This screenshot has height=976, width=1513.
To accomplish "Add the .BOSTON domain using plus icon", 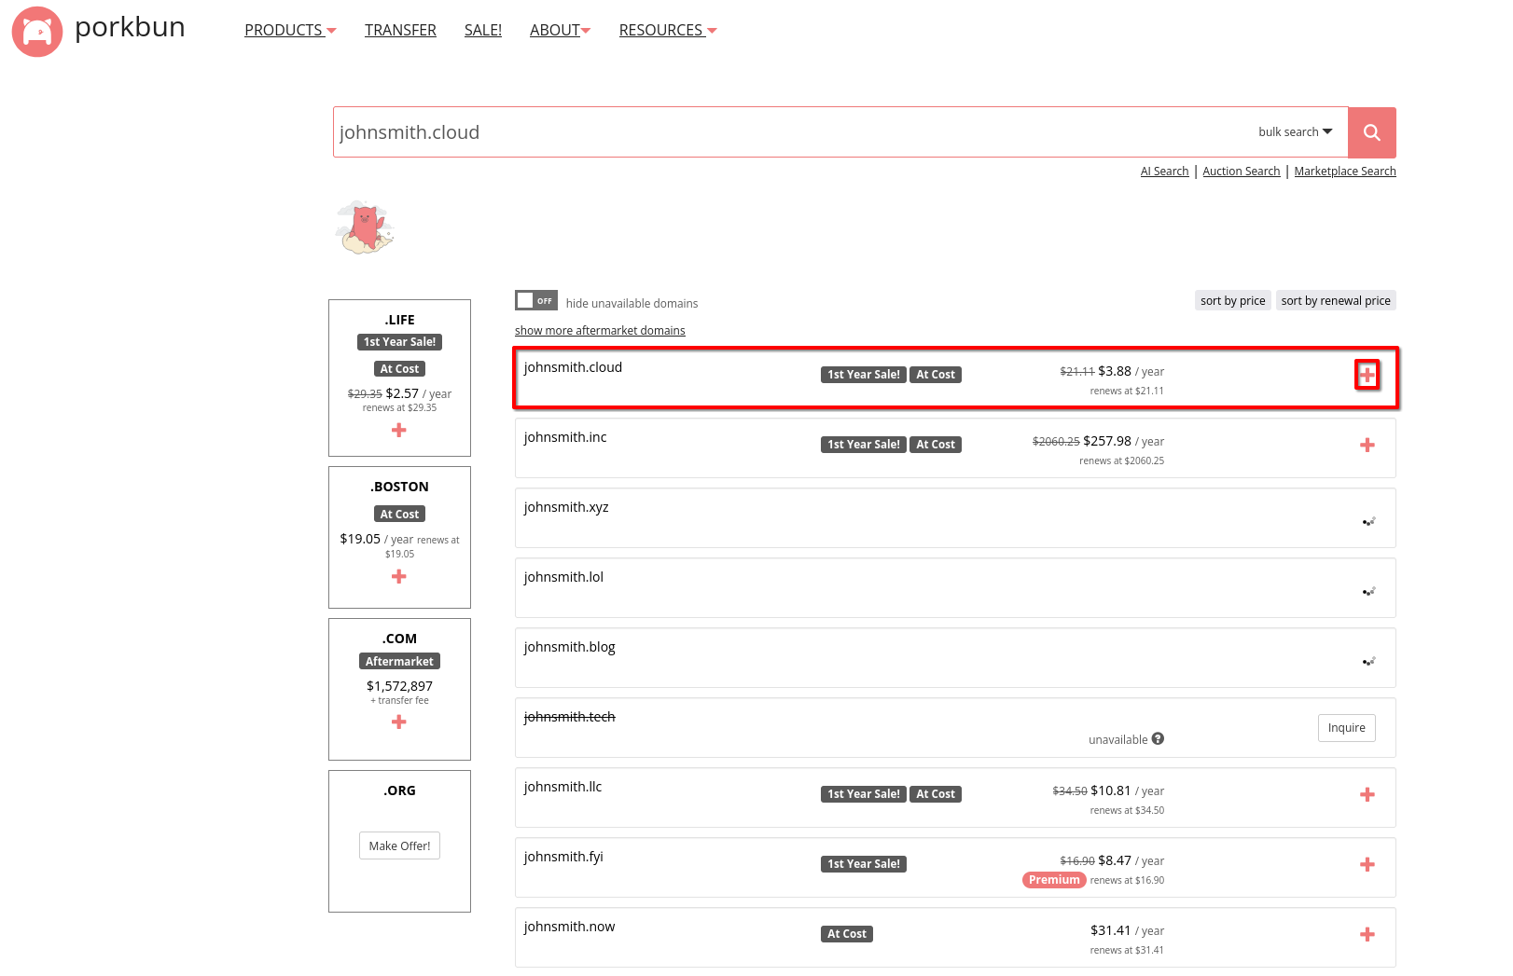I will click(399, 576).
